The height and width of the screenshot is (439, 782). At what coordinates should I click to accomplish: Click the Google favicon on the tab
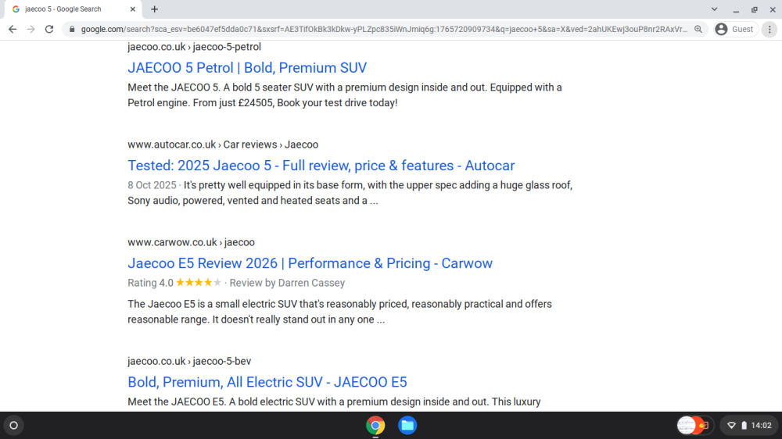(x=16, y=9)
